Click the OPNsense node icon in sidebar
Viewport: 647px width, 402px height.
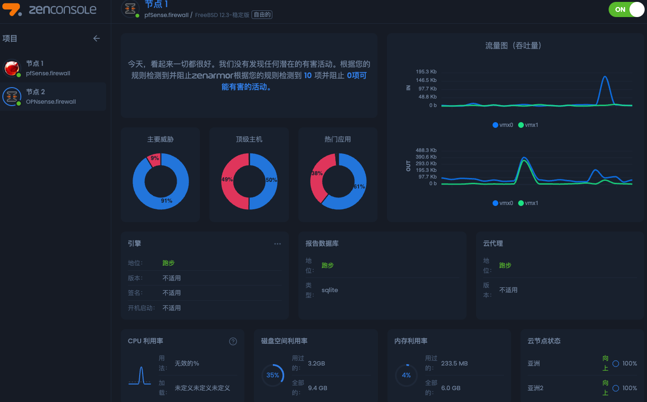tap(12, 97)
